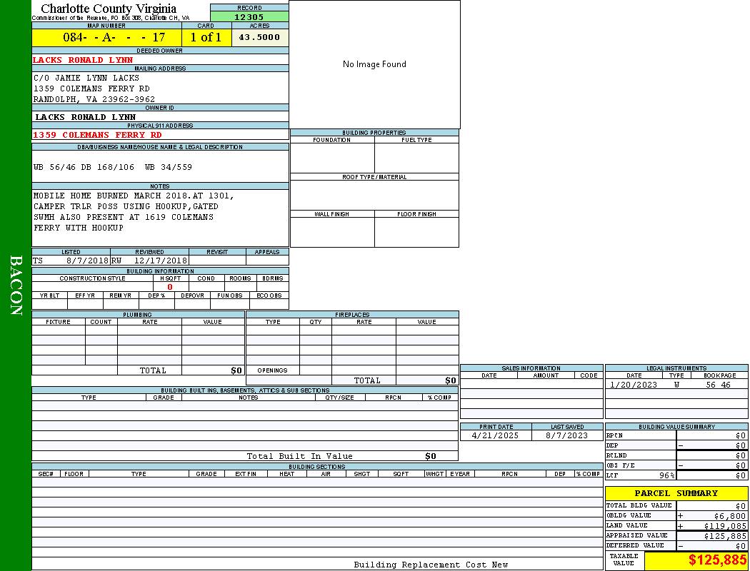Click the vertical BACON sidebar label
750x571 pixels.
(16, 285)
